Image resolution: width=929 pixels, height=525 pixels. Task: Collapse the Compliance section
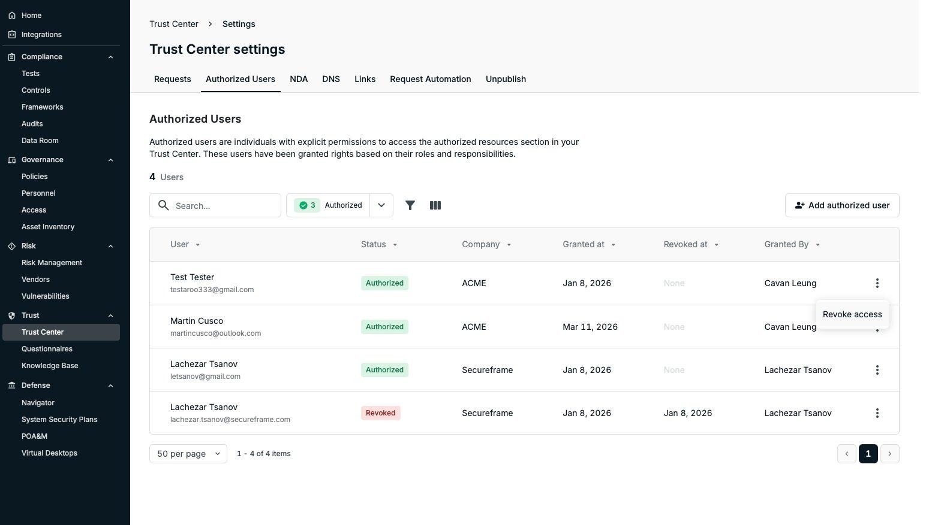point(110,57)
